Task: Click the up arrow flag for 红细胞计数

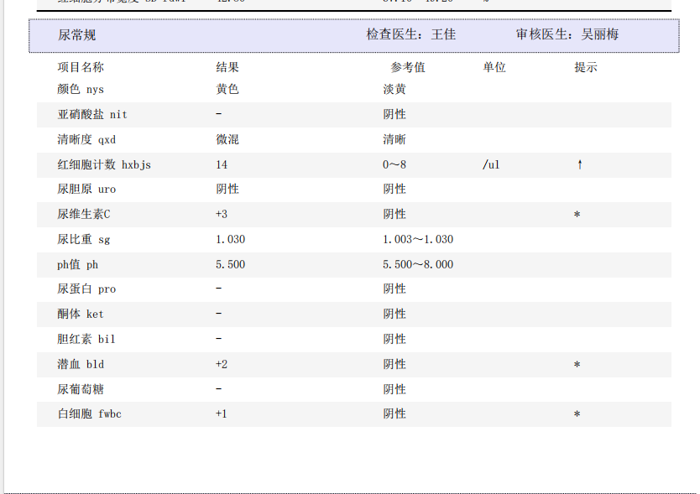Action: [x=579, y=164]
